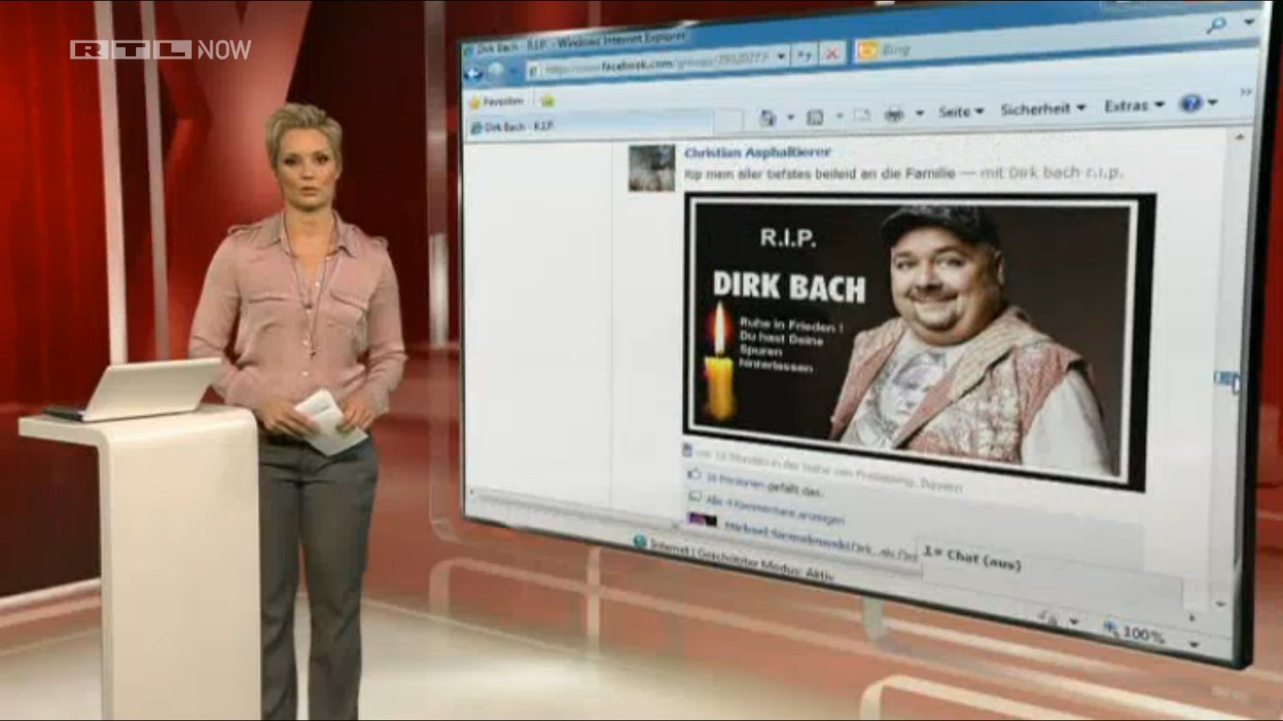
Task: Show all comments via 'Alle 4 Kommentare anzeigen'
Action: tap(775, 510)
